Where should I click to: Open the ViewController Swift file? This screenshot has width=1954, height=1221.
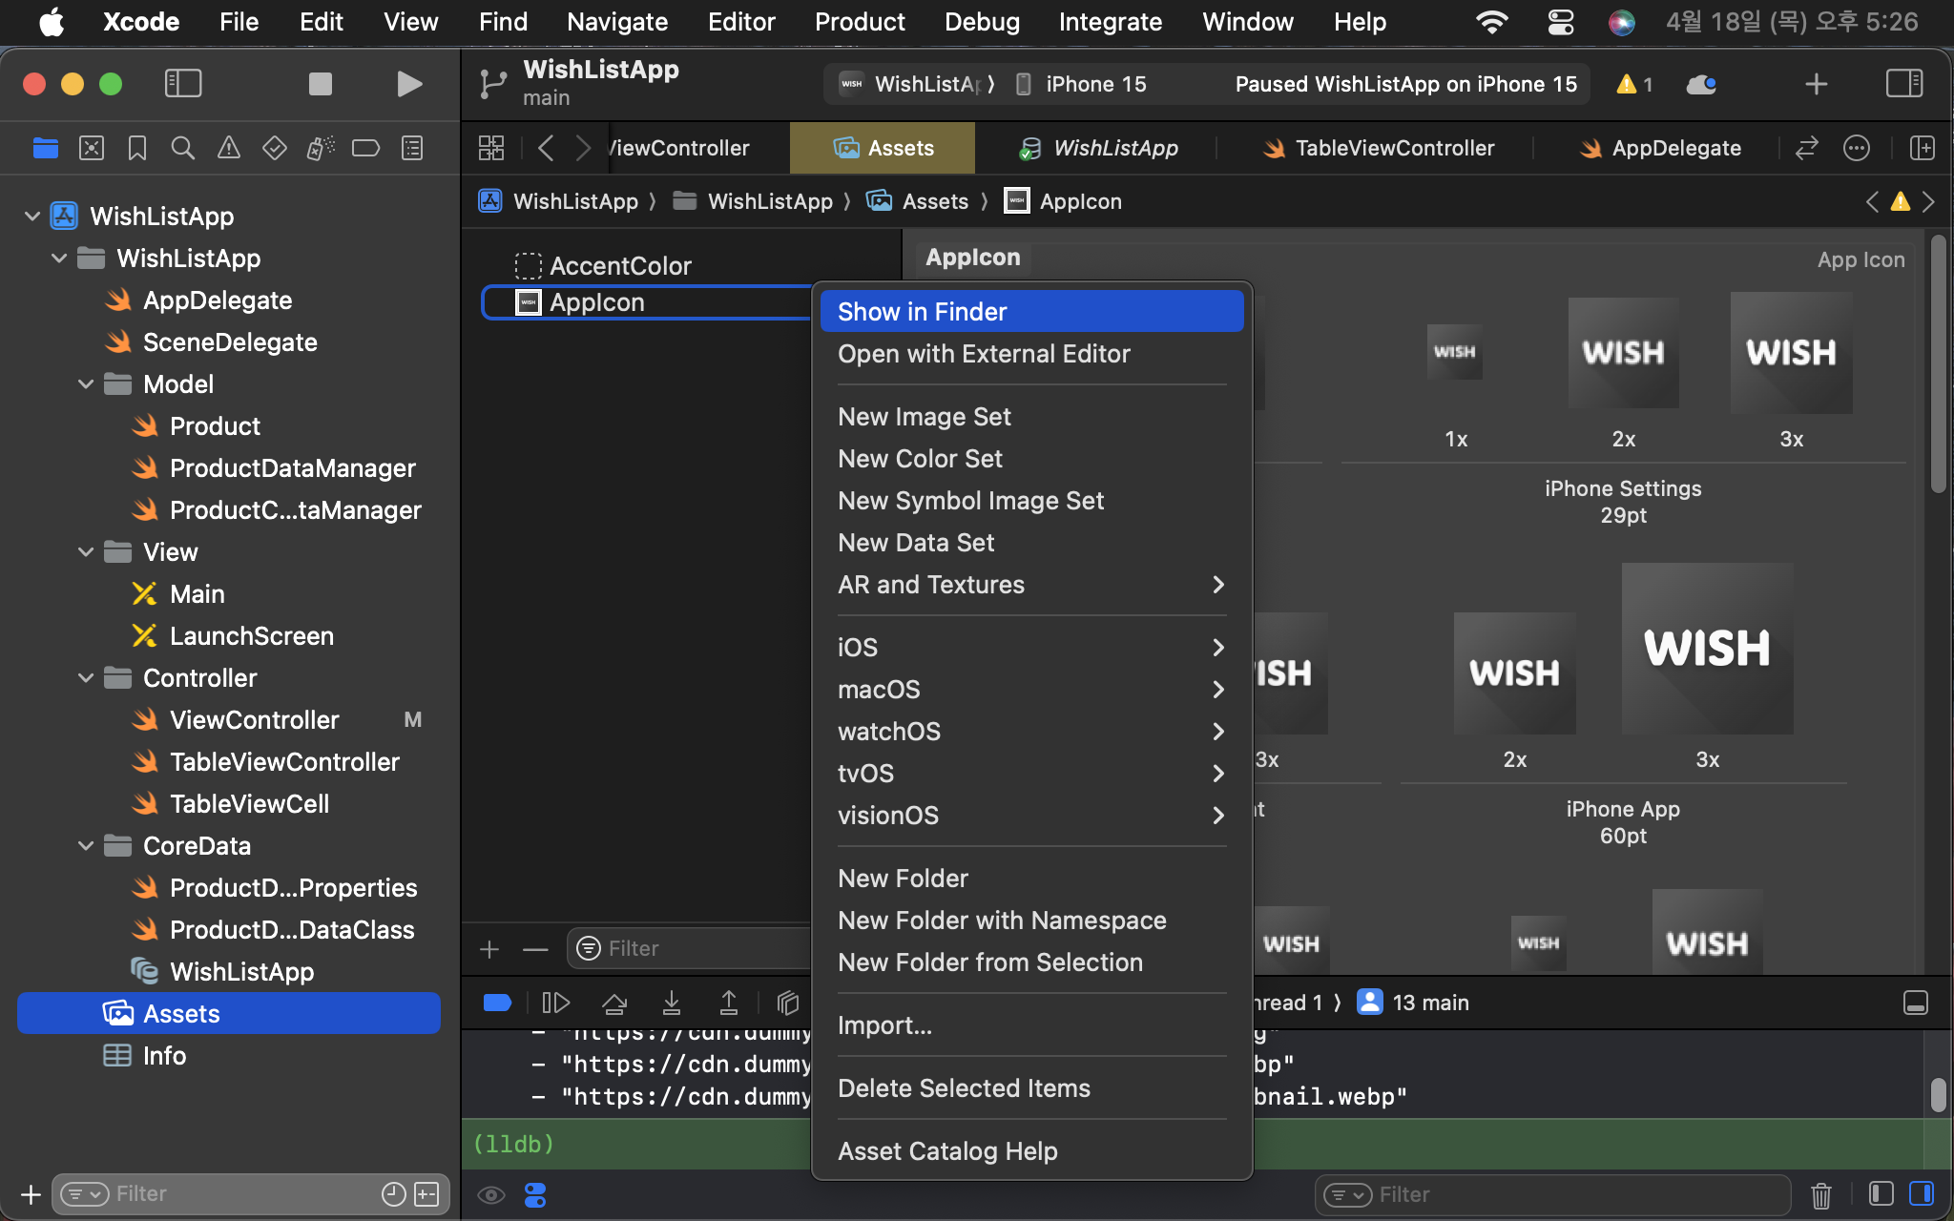[x=254, y=720]
